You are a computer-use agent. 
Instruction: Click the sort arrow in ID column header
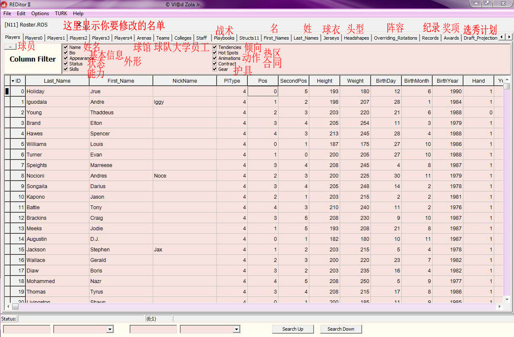[x=13, y=81]
